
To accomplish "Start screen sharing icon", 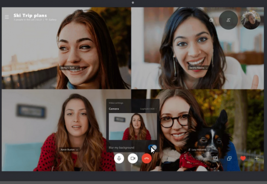I will 229,159.
